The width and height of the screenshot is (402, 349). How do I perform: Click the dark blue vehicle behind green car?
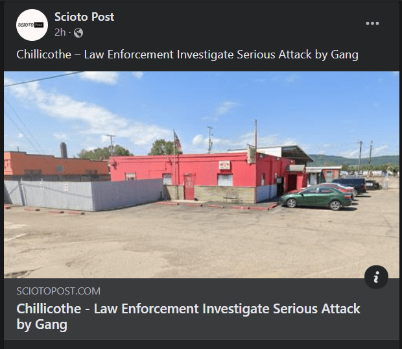click(x=351, y=184)
